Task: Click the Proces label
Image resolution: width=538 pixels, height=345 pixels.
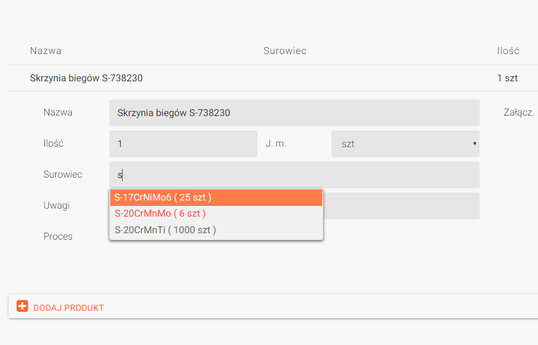Action: pyautogui.click(x=58, y=236)
